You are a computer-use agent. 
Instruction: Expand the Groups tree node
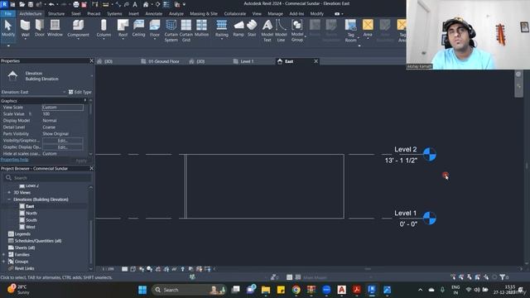(x=3, y=262)
